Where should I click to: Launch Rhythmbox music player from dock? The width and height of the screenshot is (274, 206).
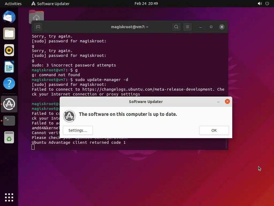9,50
